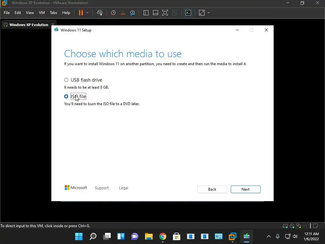Open the Tabs menu
Image resolution: width=325 pixels, height=244 pixels.
pos(53,13)
